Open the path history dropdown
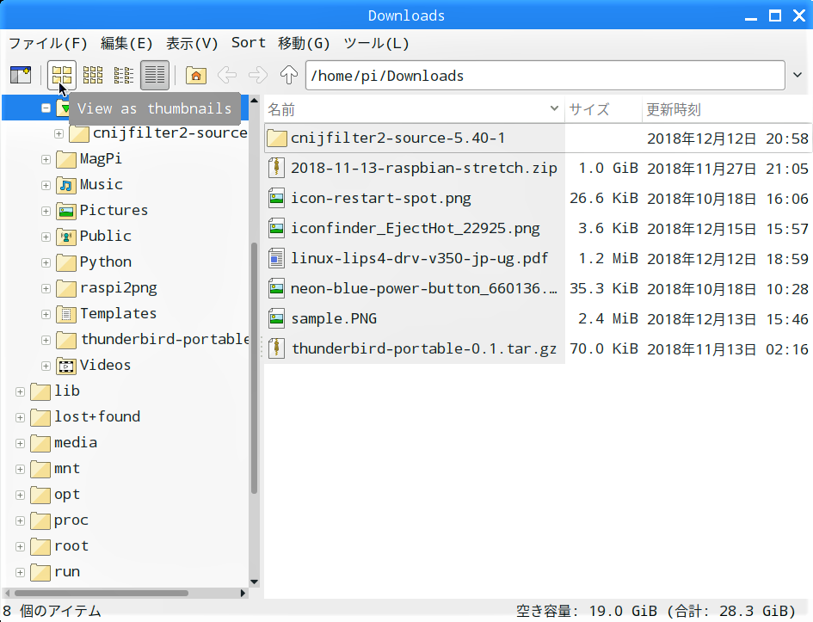Image resolution: width=813 pixels, height=622 pixels. pyautogui.click(x=798, y=75)
